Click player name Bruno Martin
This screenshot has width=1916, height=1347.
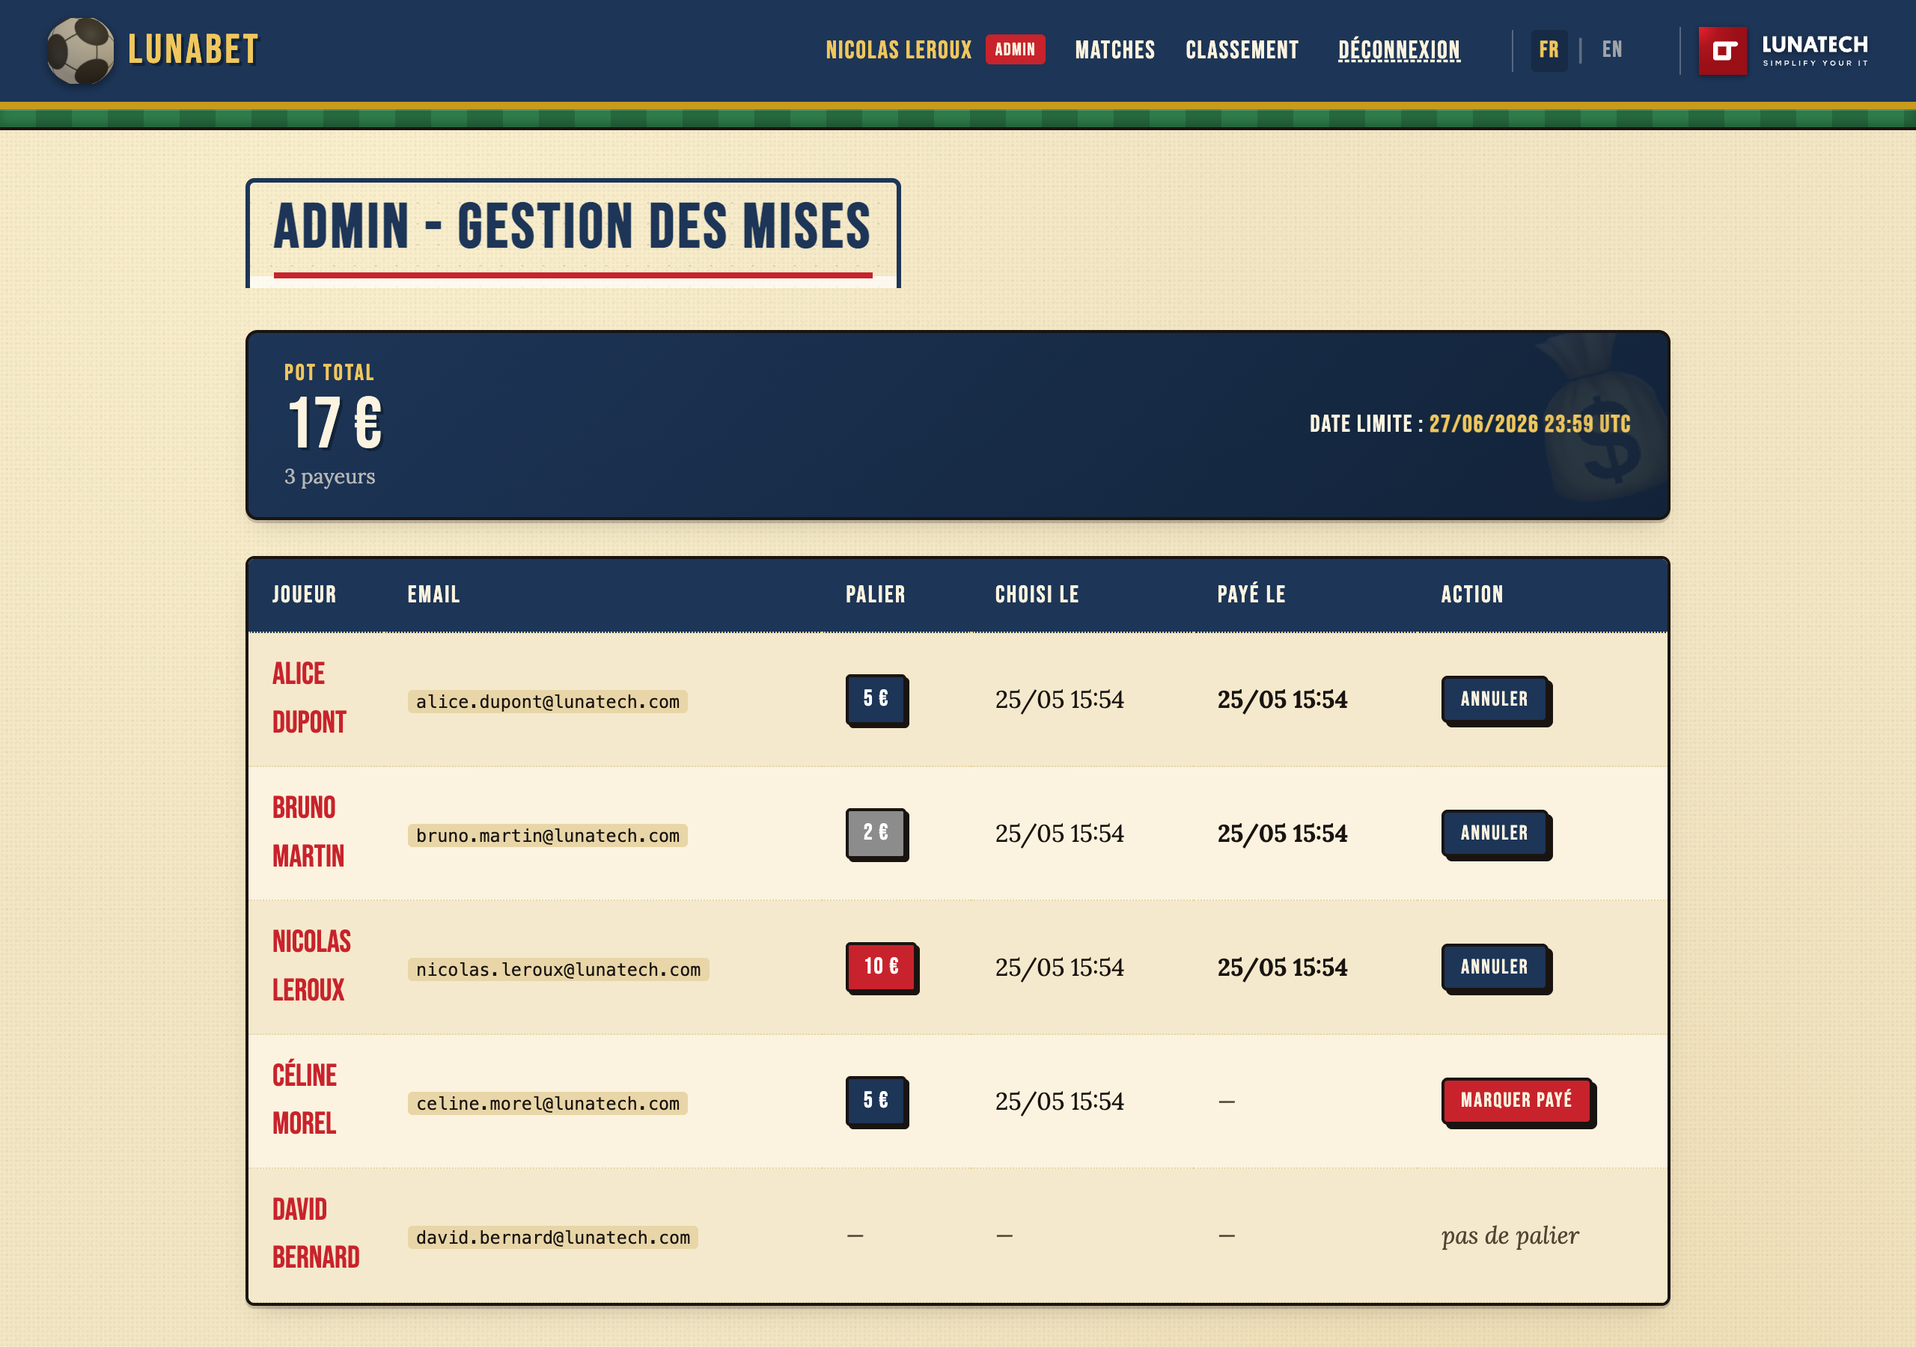[308, 832]
